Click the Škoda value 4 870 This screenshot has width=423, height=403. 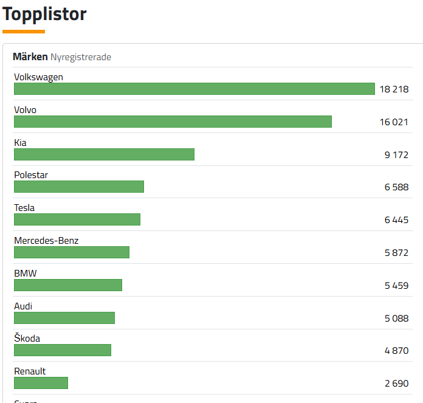click(396, 351)
